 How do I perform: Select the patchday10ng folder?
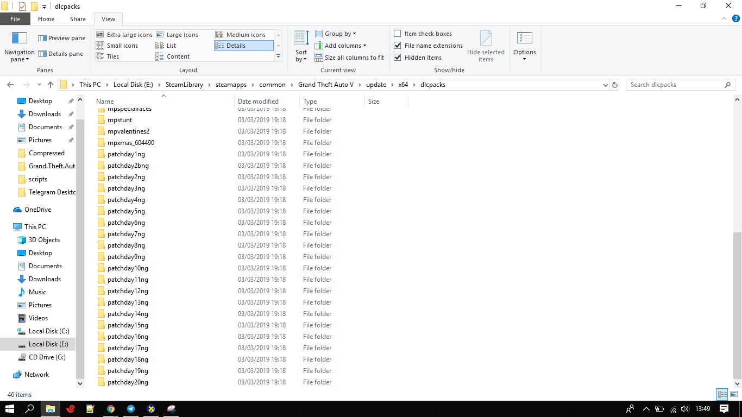point(128,268)
